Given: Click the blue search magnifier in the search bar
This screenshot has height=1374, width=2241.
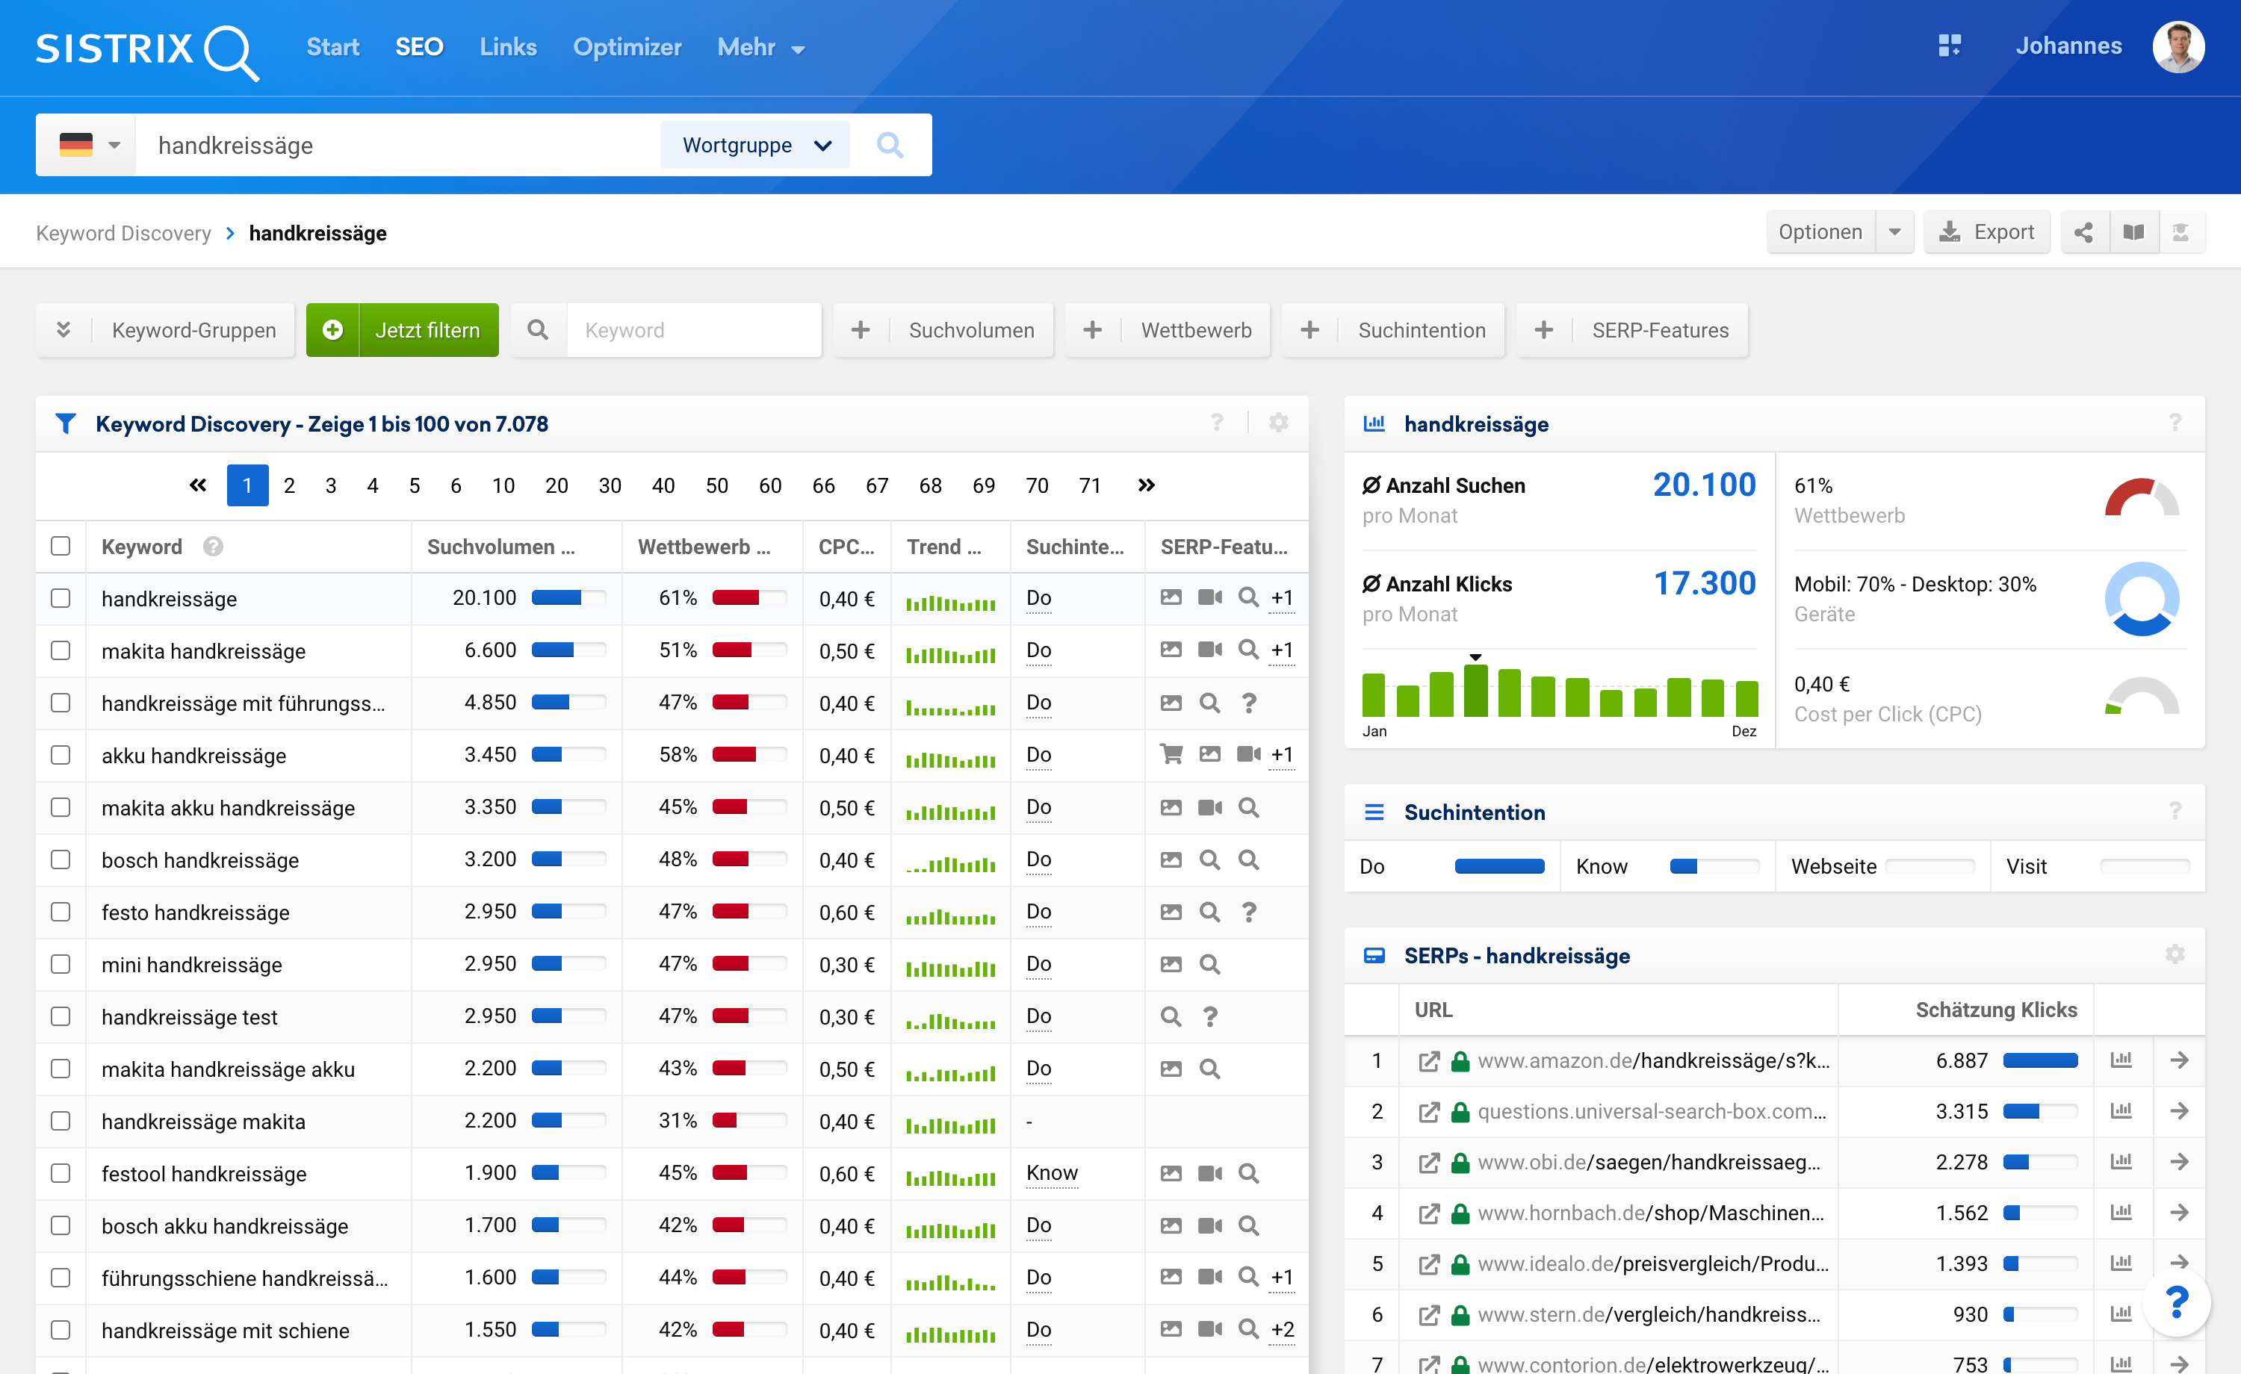Looking at the screenshot, I should point(890,146).
